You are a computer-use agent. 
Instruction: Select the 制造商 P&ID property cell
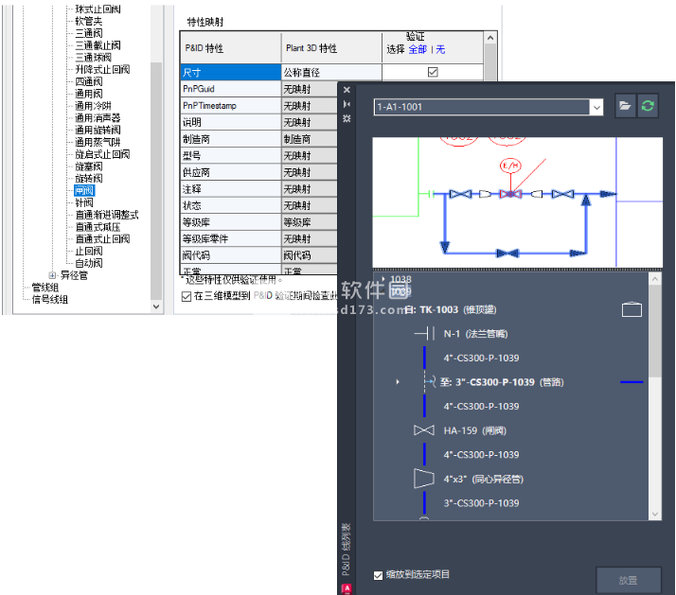point(231,139)
